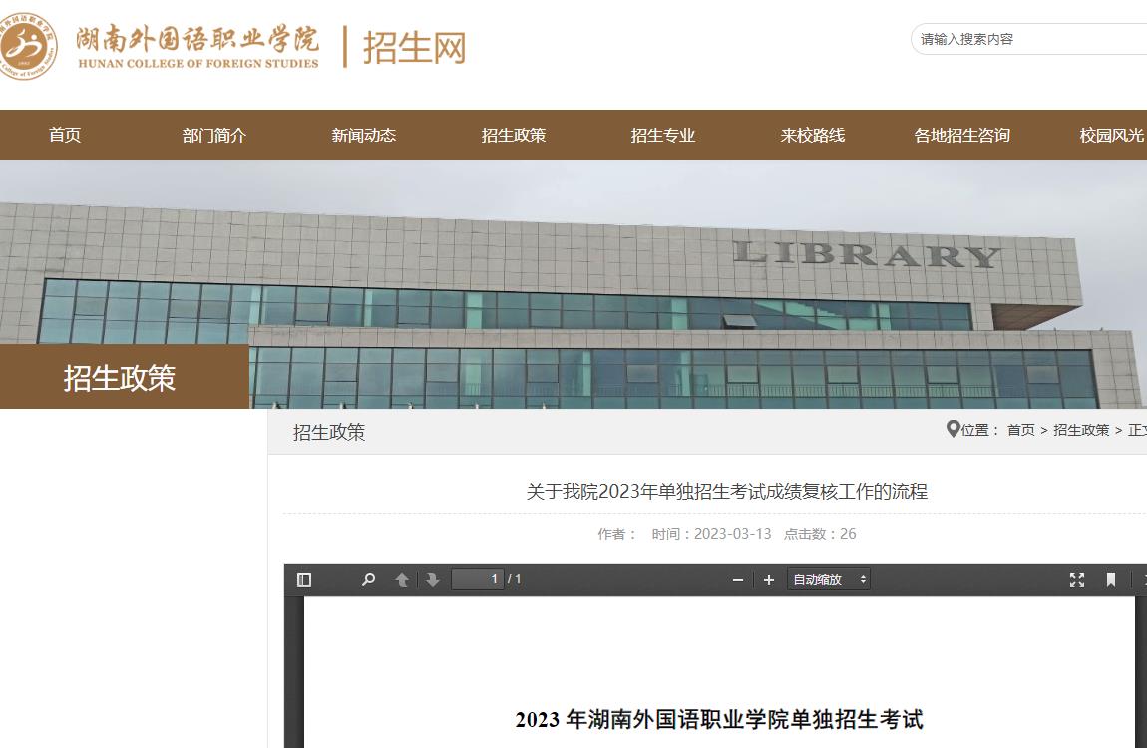
Task: Open 首页 in navigation bar
Action: (x=65, y=135)
